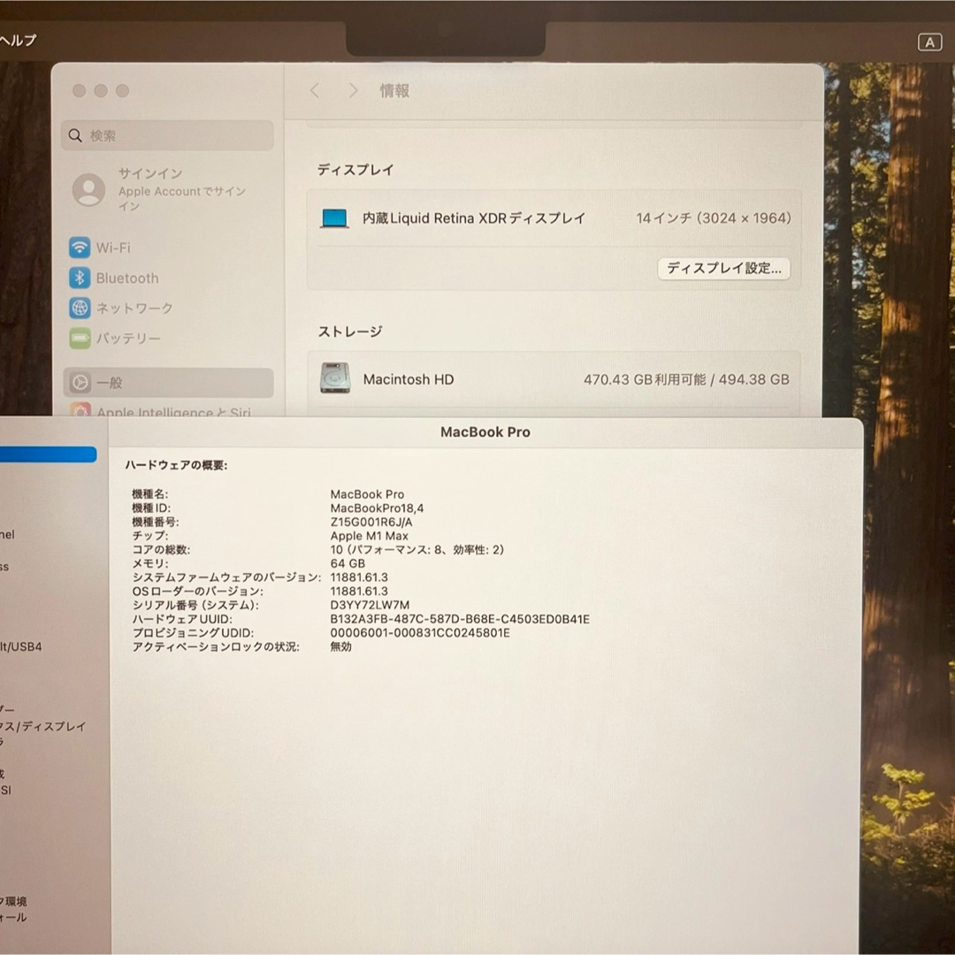Click the 機種名: label
Viewport: 955px width, 955px height.
pos(149,494)
